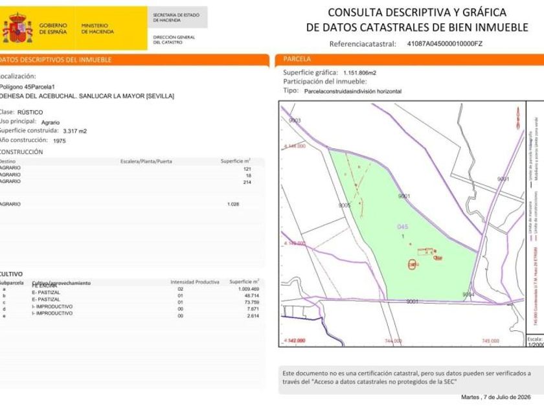
Task: Click subparcel e surface '2.614'
Action: 253,316
